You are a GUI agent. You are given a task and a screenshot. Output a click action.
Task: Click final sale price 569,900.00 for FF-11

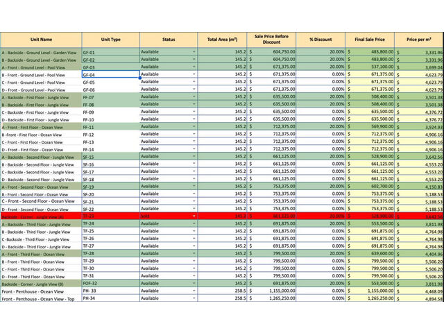pyautogui.click(x=370, y=126)
